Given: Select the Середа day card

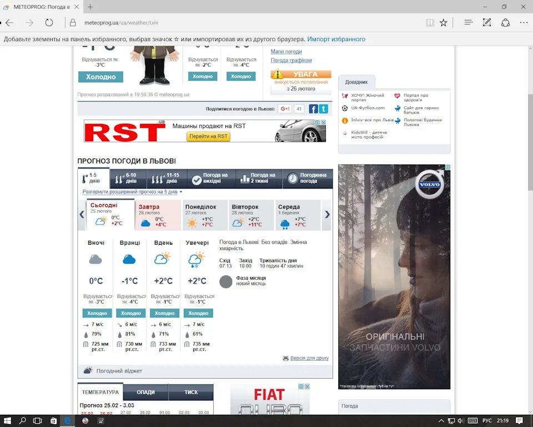Looking at the screenshot, I should coord(298,215).
